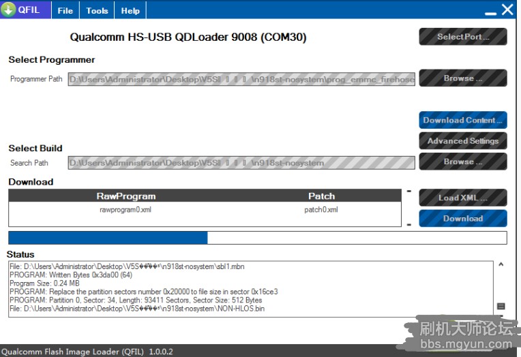Click the status log scroll up arrow

(501, 264)
